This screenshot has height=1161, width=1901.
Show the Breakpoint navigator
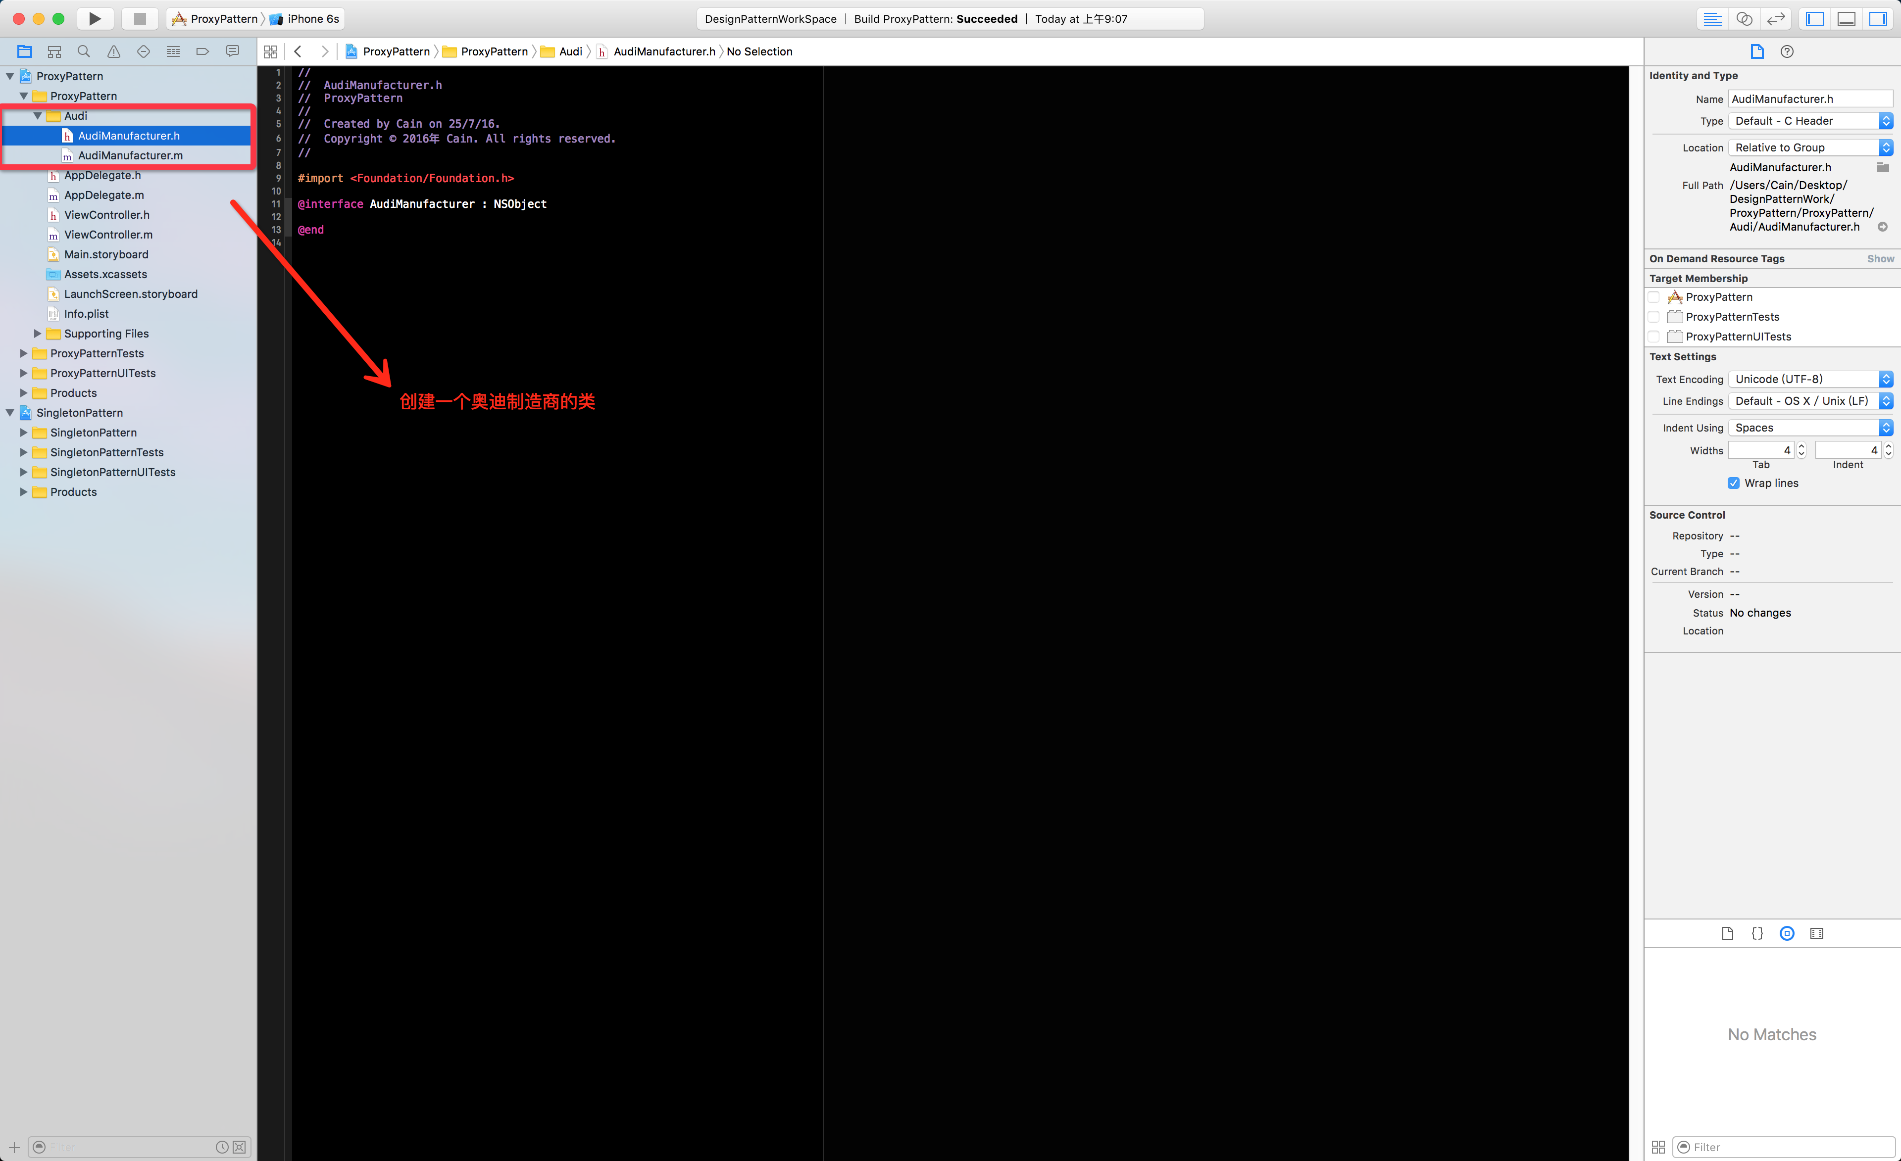203,51
